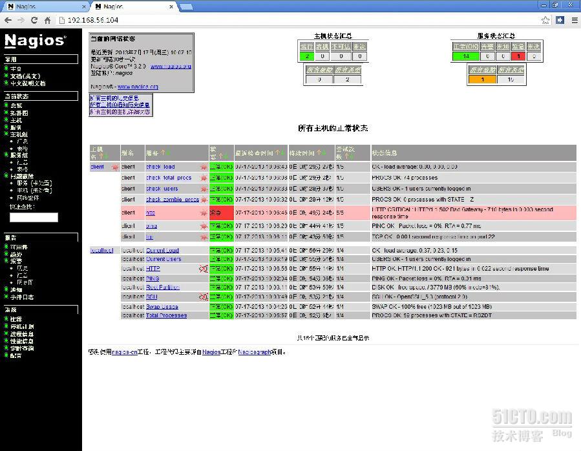Screen dimensions: 581x451
Task: Click orange all-problems services count 1
Action: [x=482, y=79]
